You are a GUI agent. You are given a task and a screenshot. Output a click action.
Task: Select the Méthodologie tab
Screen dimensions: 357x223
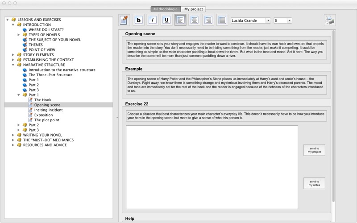[x=166, y=9]
